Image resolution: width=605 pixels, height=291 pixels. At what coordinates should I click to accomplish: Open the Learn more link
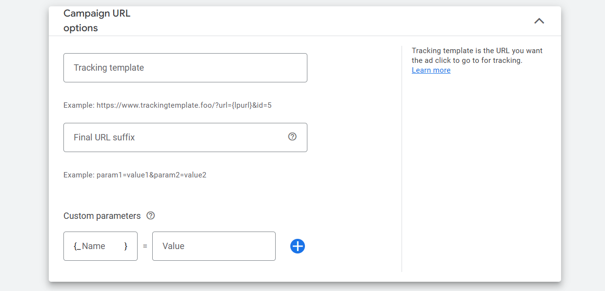(x=431, y=70)
